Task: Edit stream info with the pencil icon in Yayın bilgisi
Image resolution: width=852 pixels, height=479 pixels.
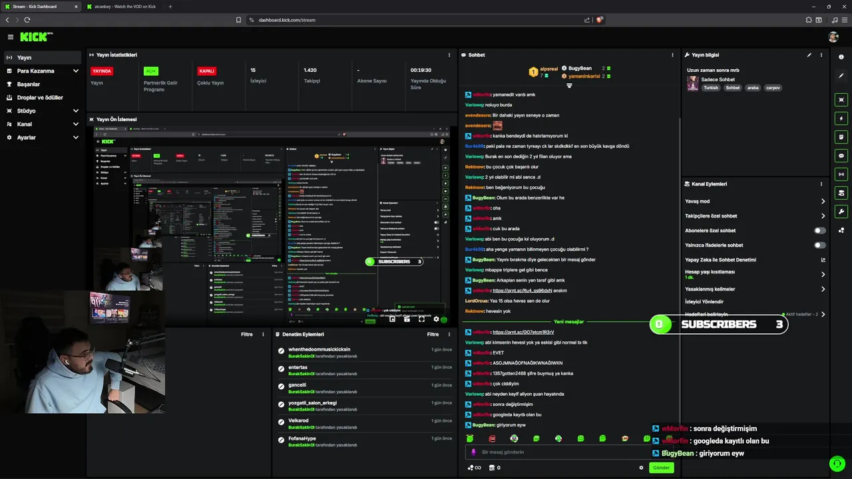Action: (809, 55)
